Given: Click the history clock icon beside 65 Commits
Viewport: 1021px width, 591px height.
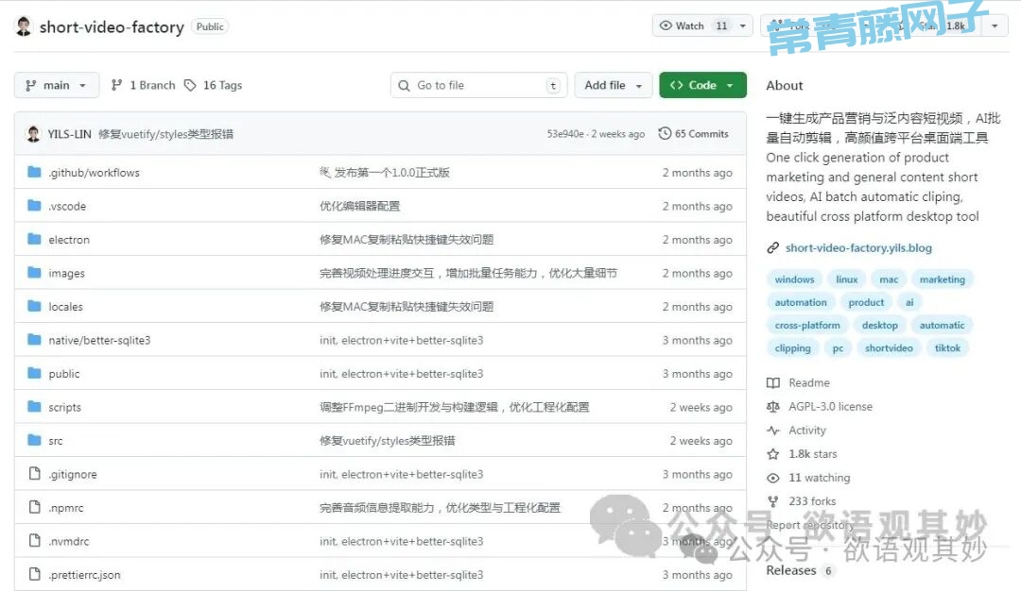Looking at the screenshot, I should click(x=665, y=134).
